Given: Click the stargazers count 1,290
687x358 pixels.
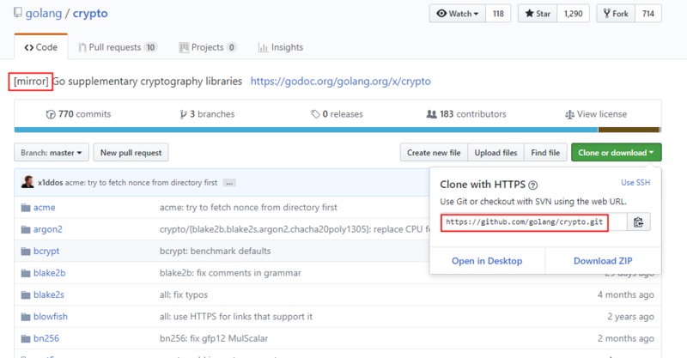Looking at the screenshot, I should 573,14.
